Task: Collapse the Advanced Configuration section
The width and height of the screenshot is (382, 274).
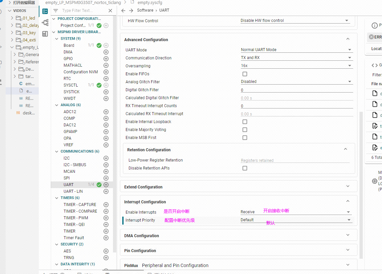Action: click(348, 39)
